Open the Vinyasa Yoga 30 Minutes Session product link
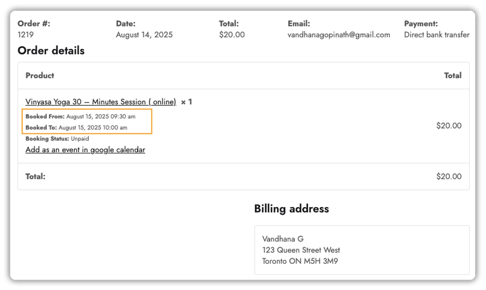486x290 pixels. click(101, 102)
